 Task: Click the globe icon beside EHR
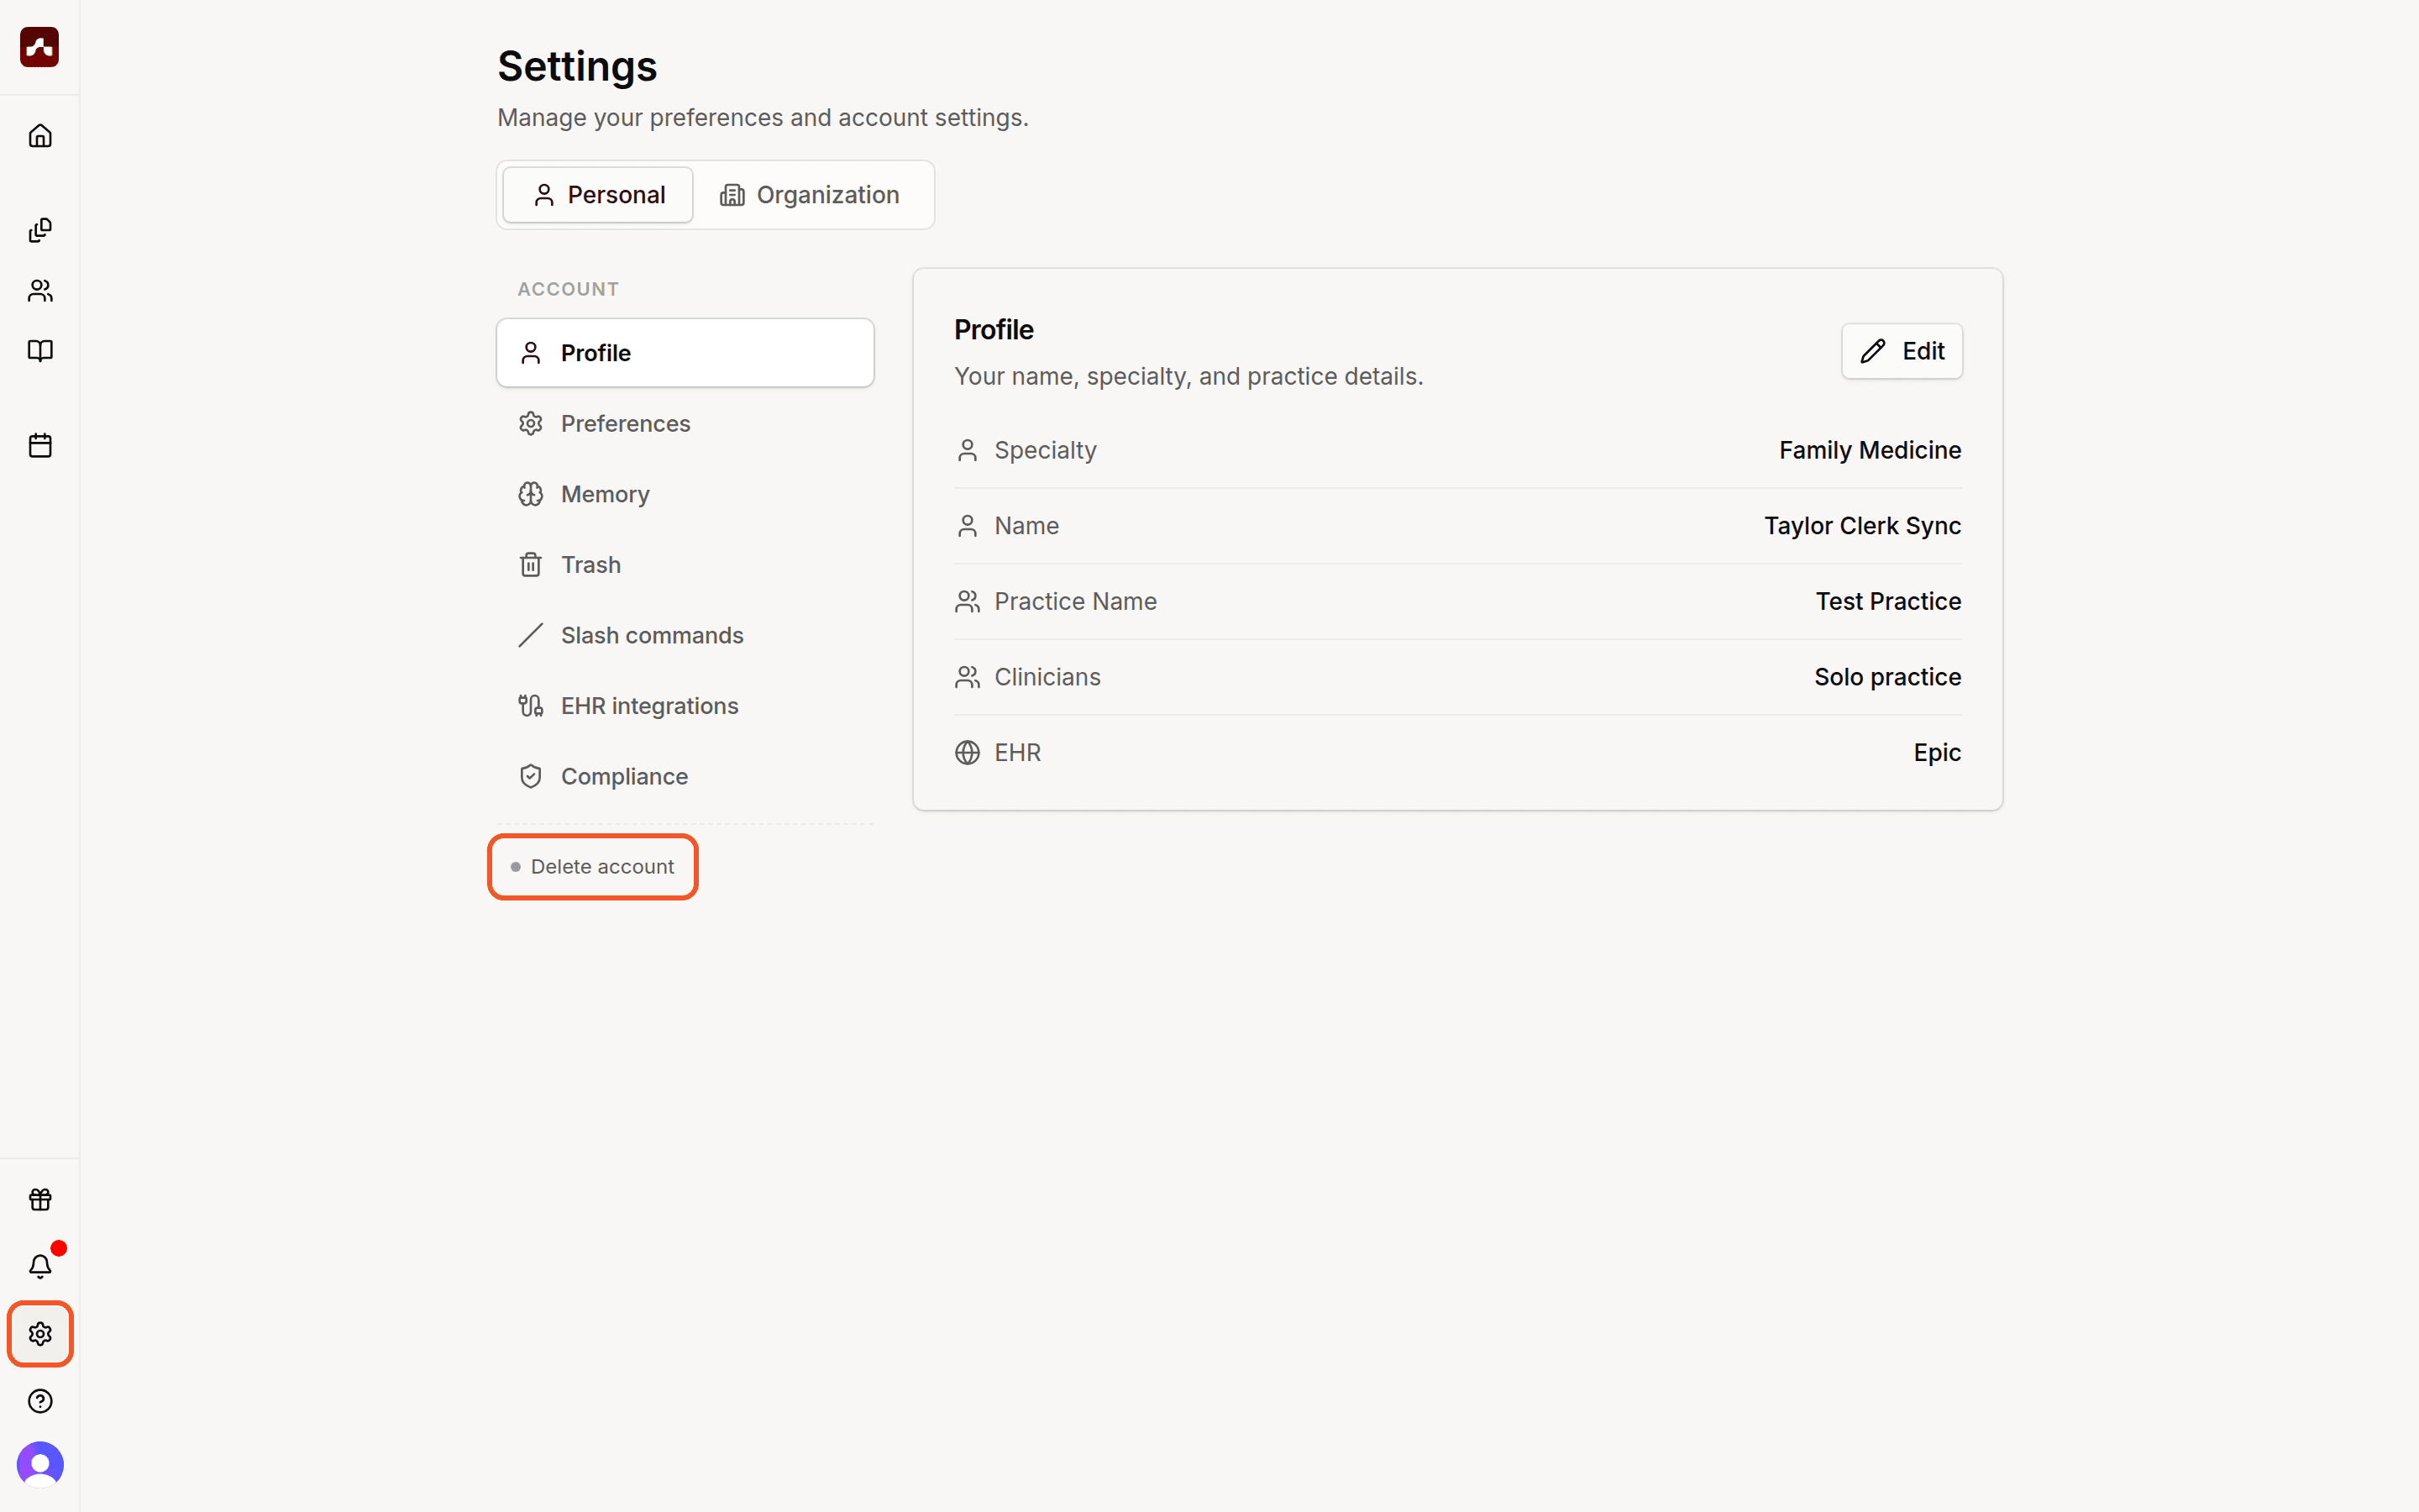(967, 752)
